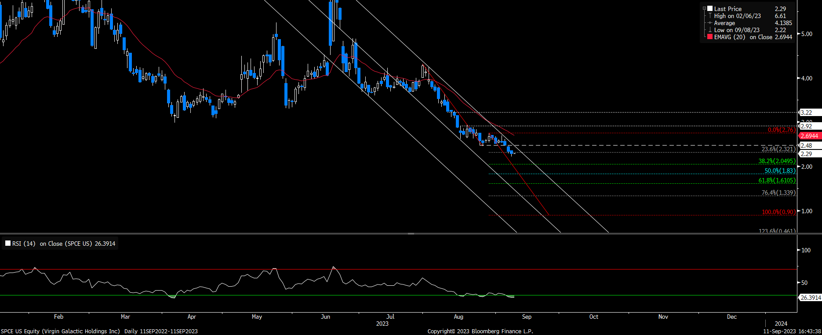
Task: Collapse the Last Price legend tree
Action: pos(704,9)
